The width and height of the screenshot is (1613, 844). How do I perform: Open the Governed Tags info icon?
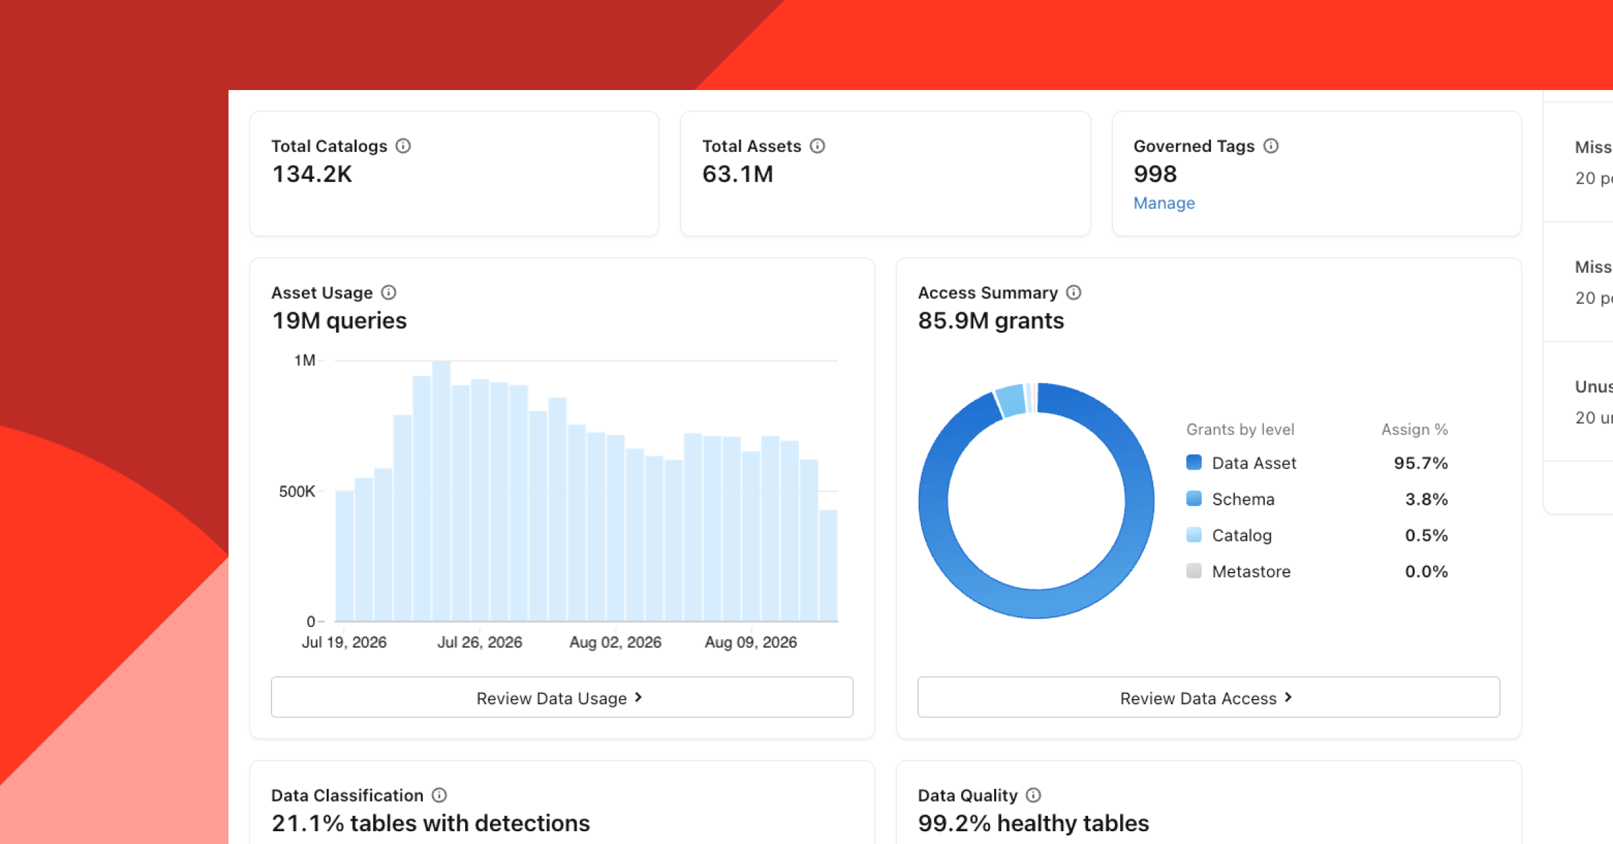pos(1271,146)
